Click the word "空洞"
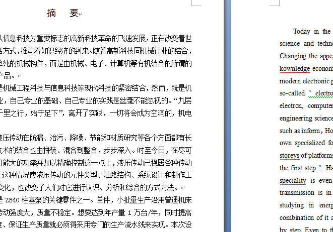333x232 pixels. 157,113
